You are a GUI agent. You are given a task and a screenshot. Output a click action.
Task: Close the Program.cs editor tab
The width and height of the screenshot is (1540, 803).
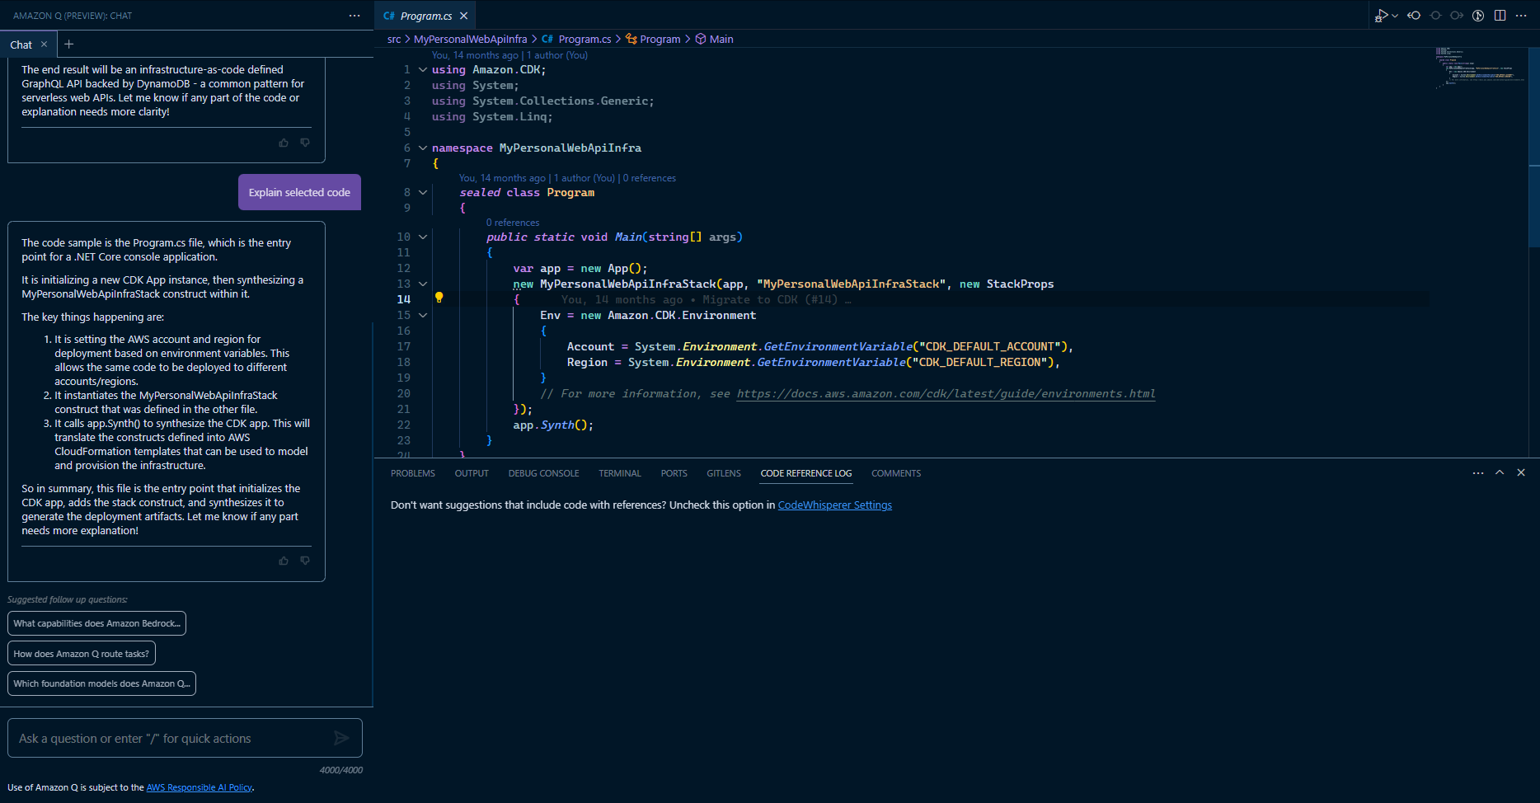pos(464,16)
